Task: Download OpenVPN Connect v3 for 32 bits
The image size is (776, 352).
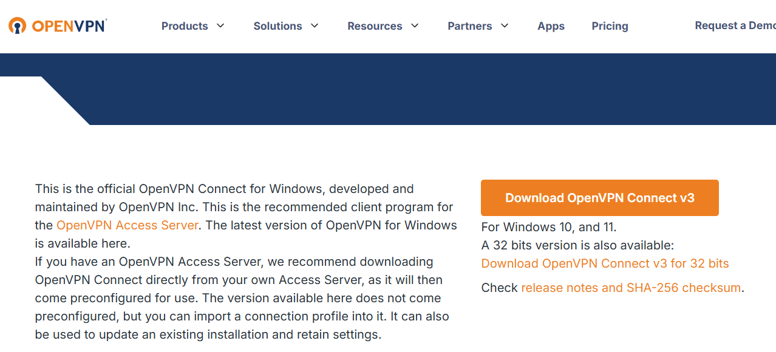Action: 605,263
